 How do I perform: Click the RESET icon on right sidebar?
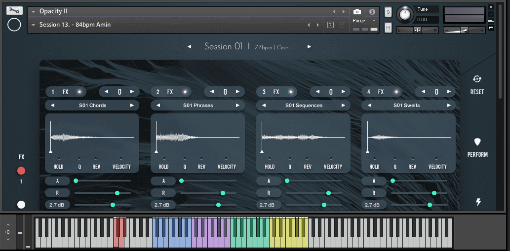(x=477, y=79)
